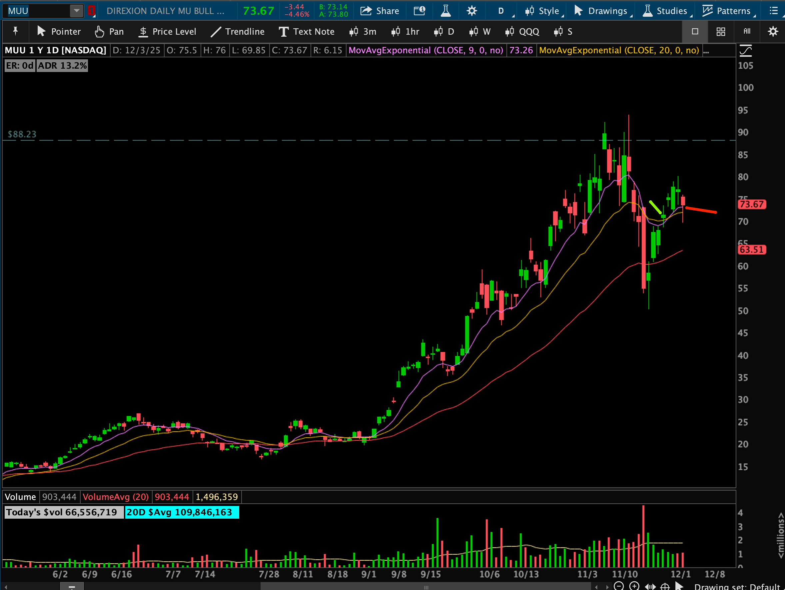Pin the drawing toolbar

click(x=15, y=32)
